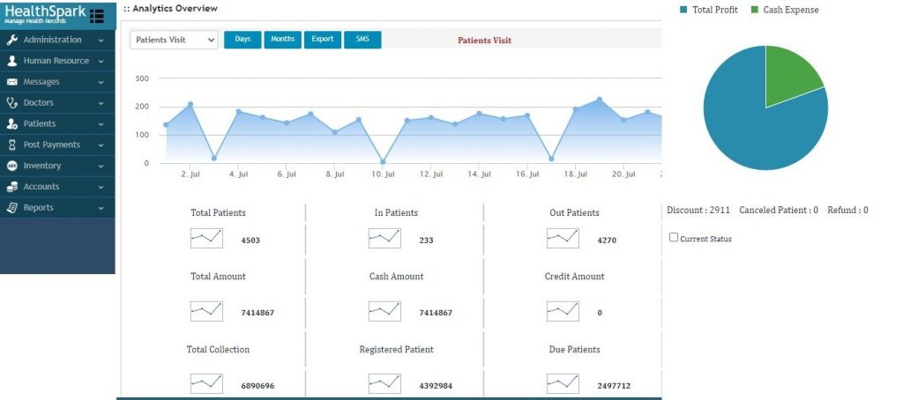Toggle the Total Profit legend swatch

click(x=683, y=10)
